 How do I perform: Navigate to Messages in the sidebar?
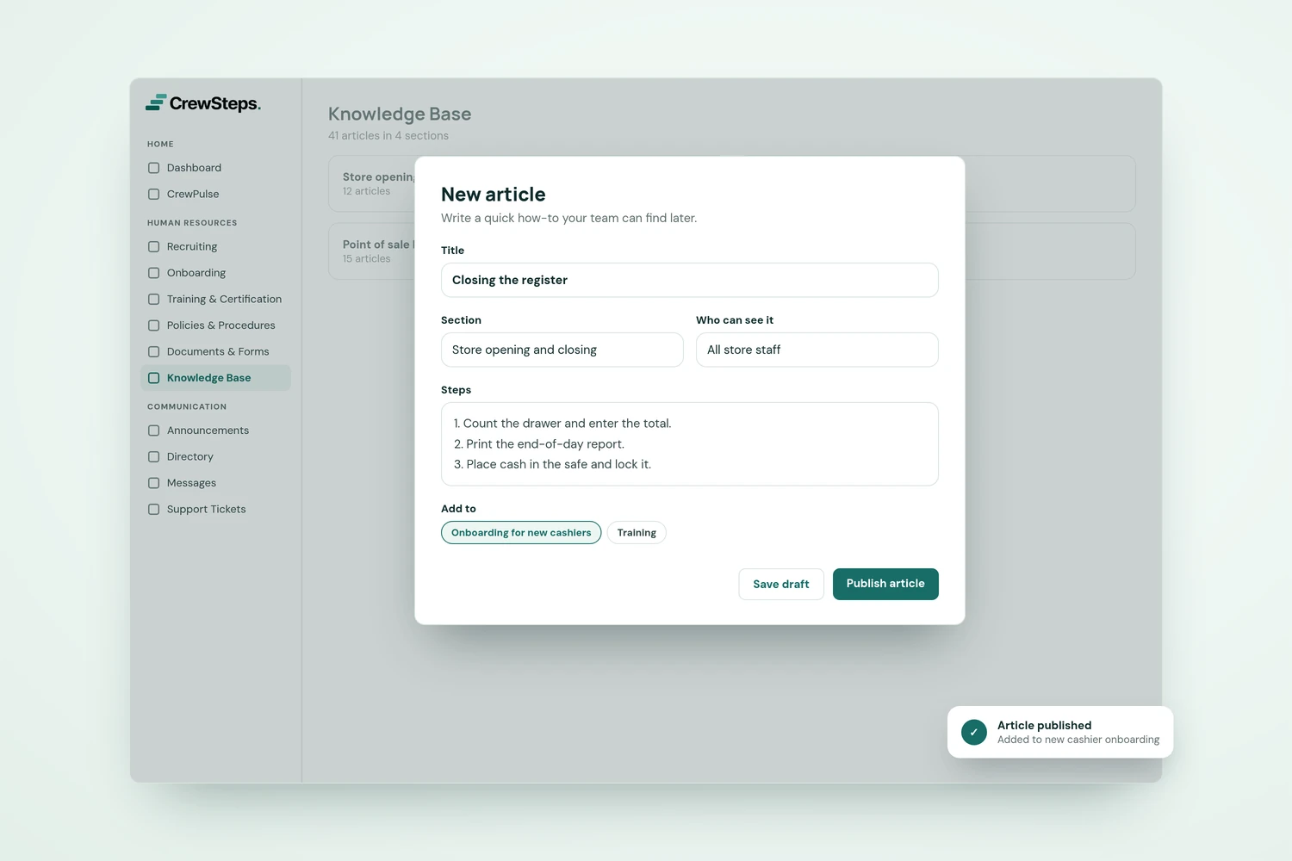215,483
